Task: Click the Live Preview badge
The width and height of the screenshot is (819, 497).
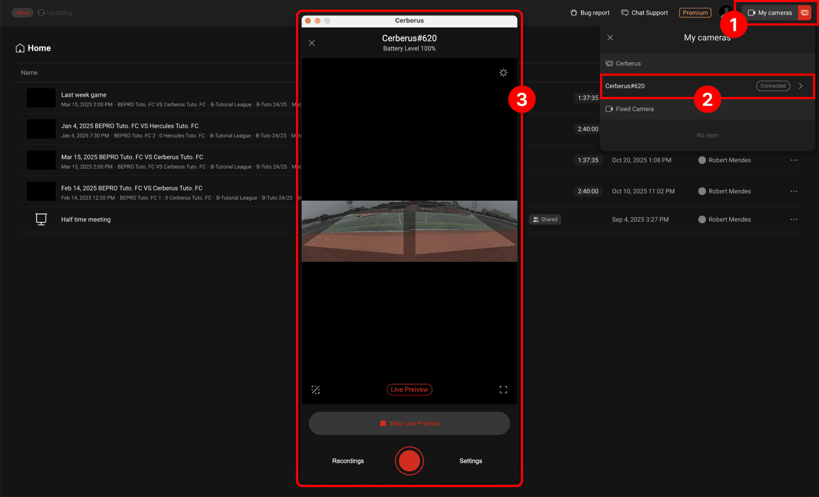Action: (x=410, y=390)
